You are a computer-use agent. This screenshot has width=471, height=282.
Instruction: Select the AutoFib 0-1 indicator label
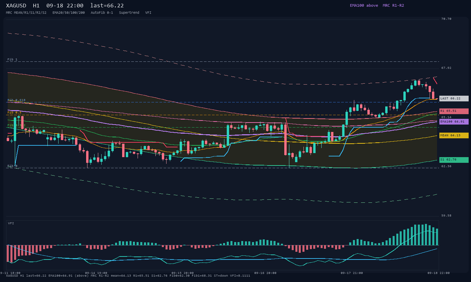point(102,13)
